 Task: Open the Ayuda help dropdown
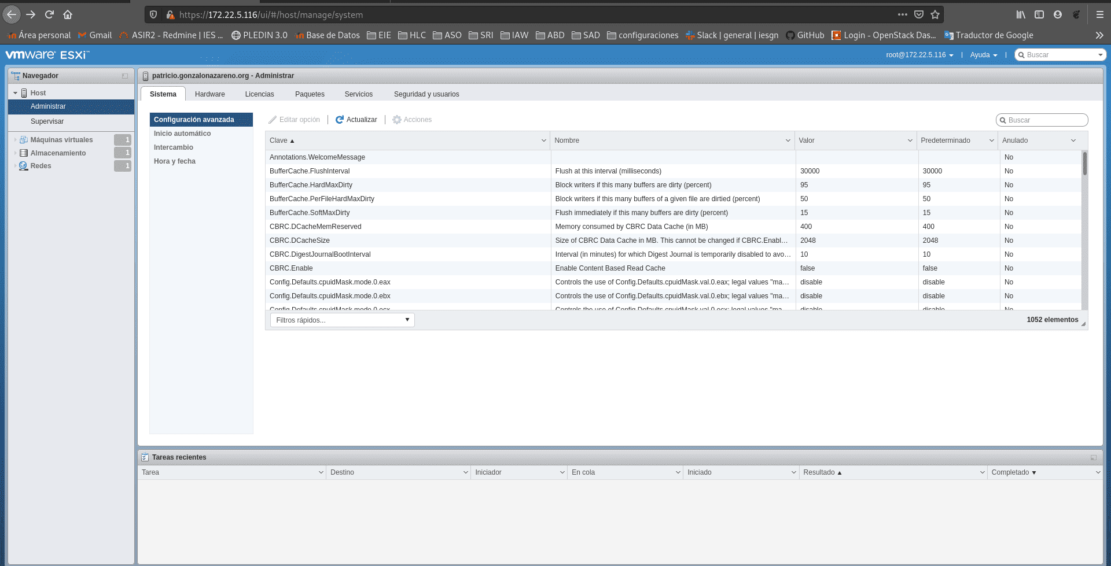point(984,55)
